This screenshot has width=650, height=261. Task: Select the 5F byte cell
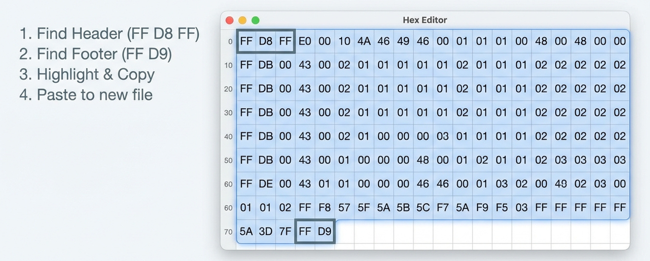(364, 208)
